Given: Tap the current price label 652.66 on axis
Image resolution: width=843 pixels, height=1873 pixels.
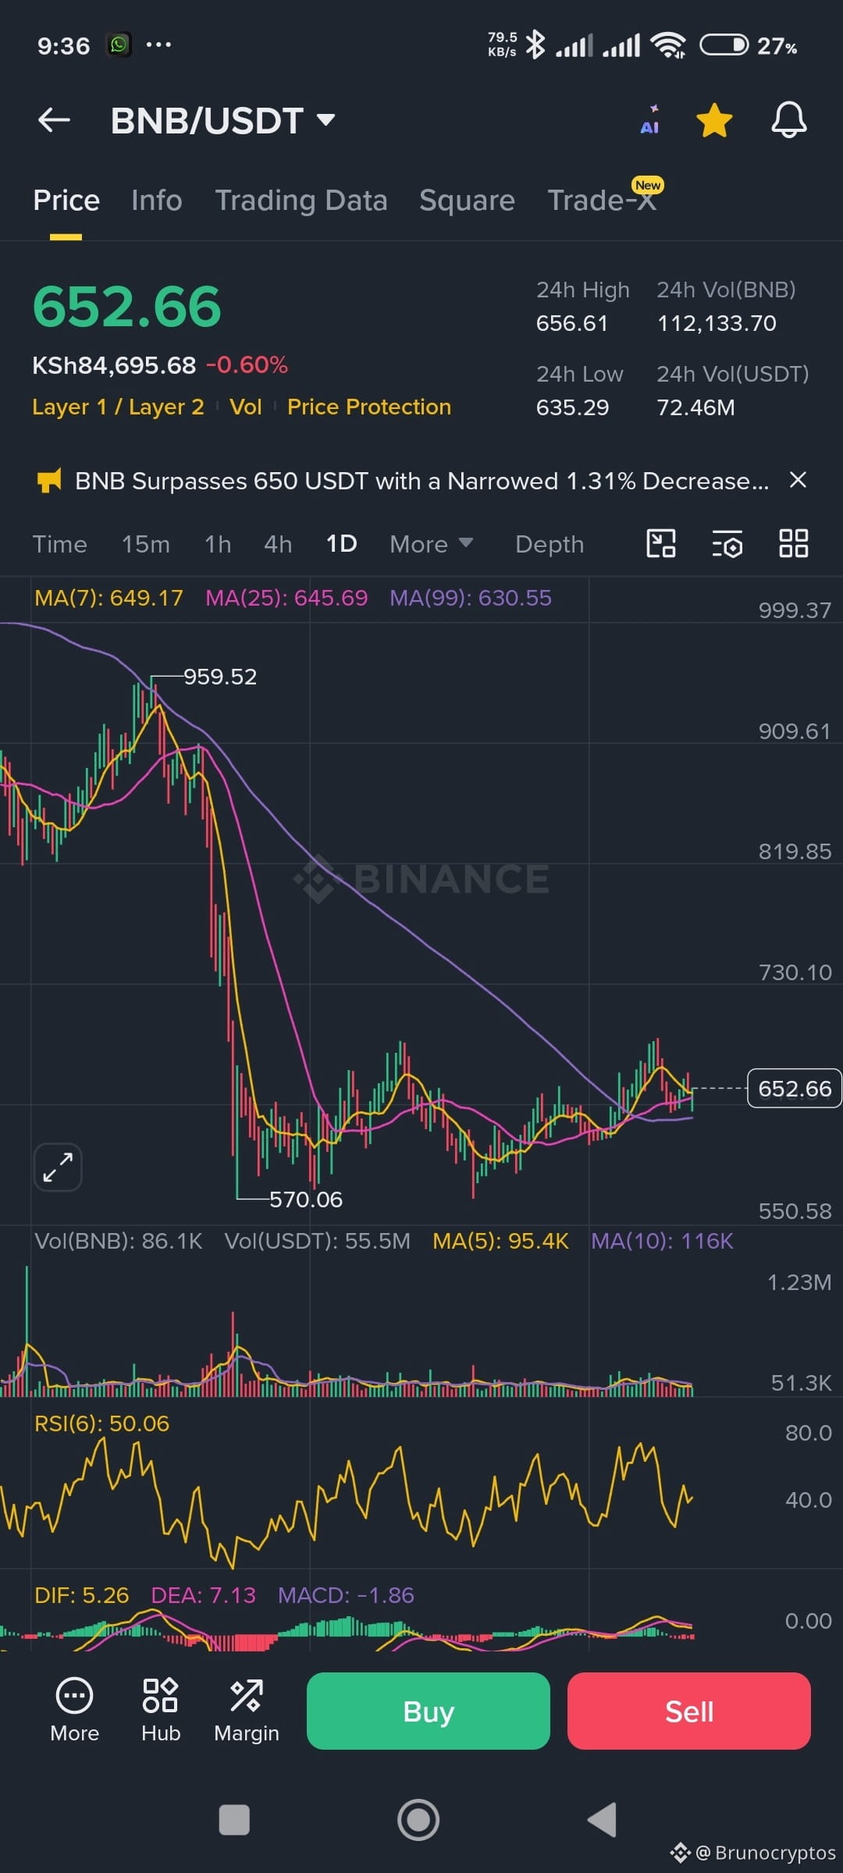Looking at the screenshot, I should coord(795,1088).
